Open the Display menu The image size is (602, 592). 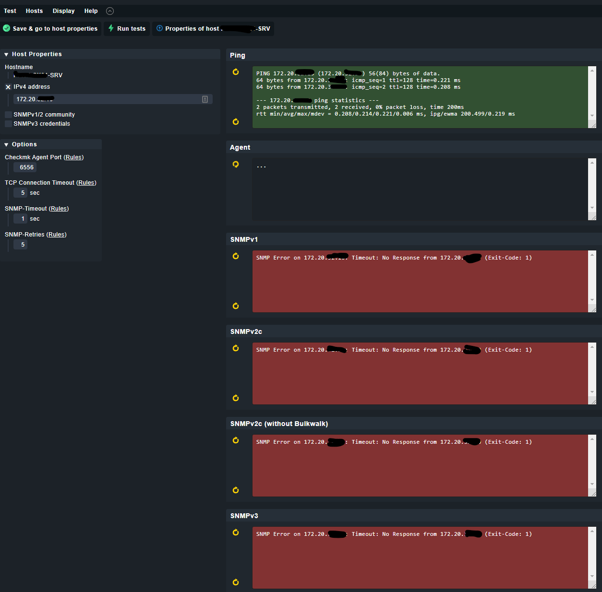(x=63, y=11)
